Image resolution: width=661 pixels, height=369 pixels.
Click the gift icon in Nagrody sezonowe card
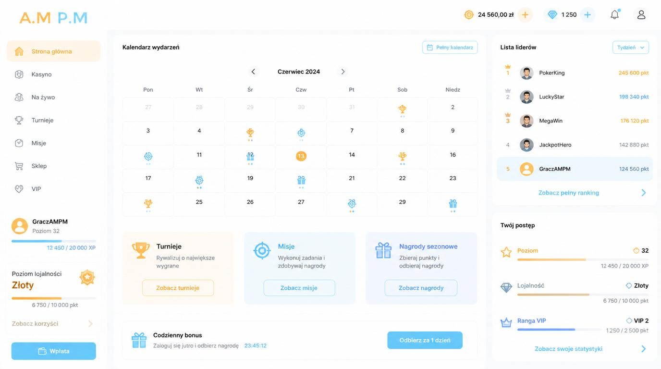click(x=383, y=250)
